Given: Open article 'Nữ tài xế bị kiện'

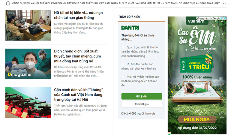Looking at the screenshot, I should click(78, 15).
